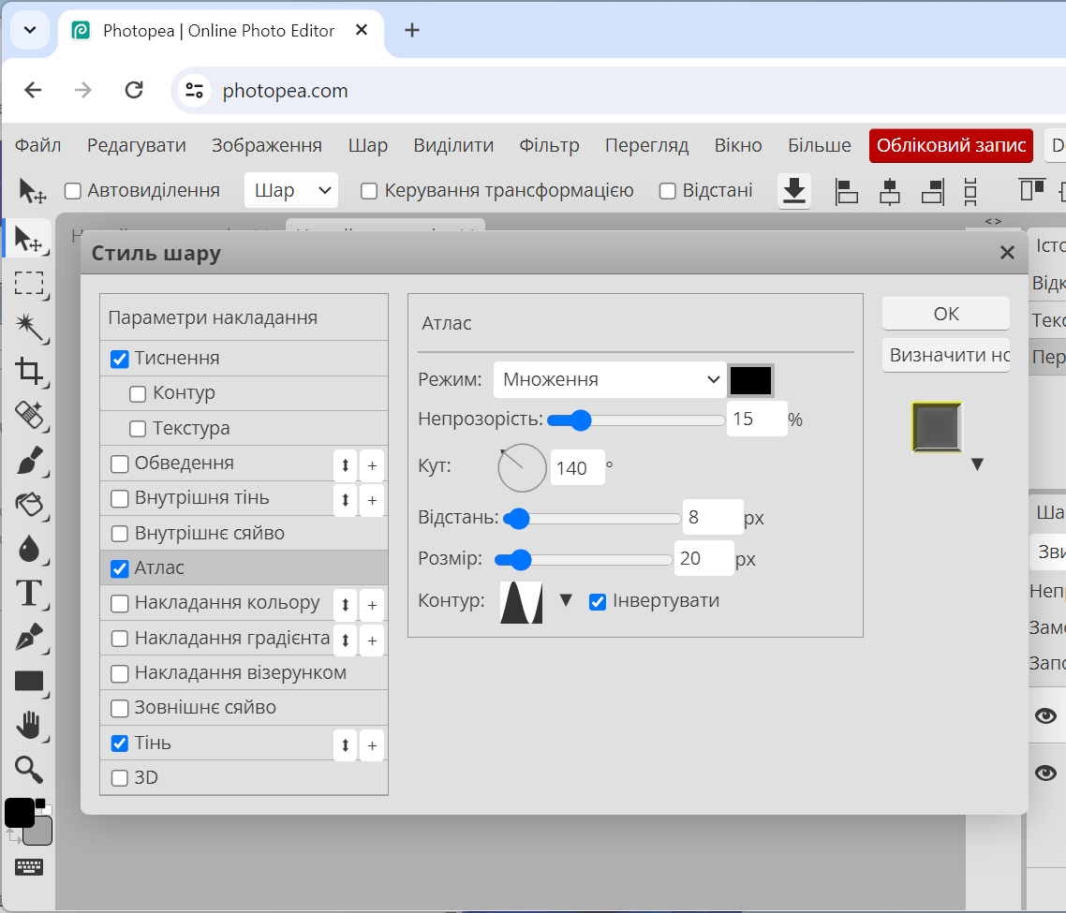
Task: Go back in browser history
Action: point(33,90)
